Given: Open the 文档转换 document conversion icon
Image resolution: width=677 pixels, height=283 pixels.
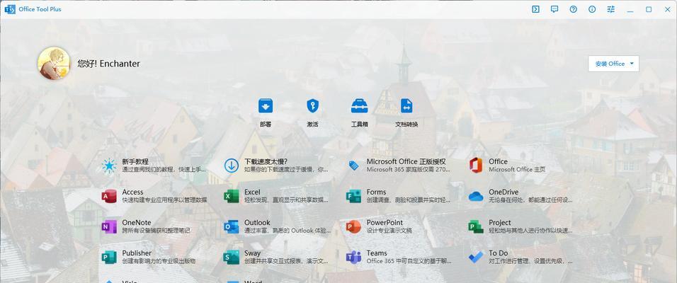Looking at the screenshot, I should pos(406,105).
